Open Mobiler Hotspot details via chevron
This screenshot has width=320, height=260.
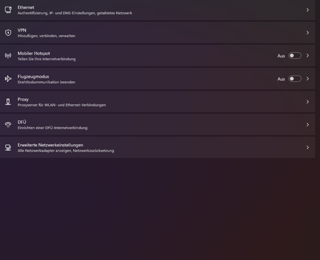tap(308, 55)
